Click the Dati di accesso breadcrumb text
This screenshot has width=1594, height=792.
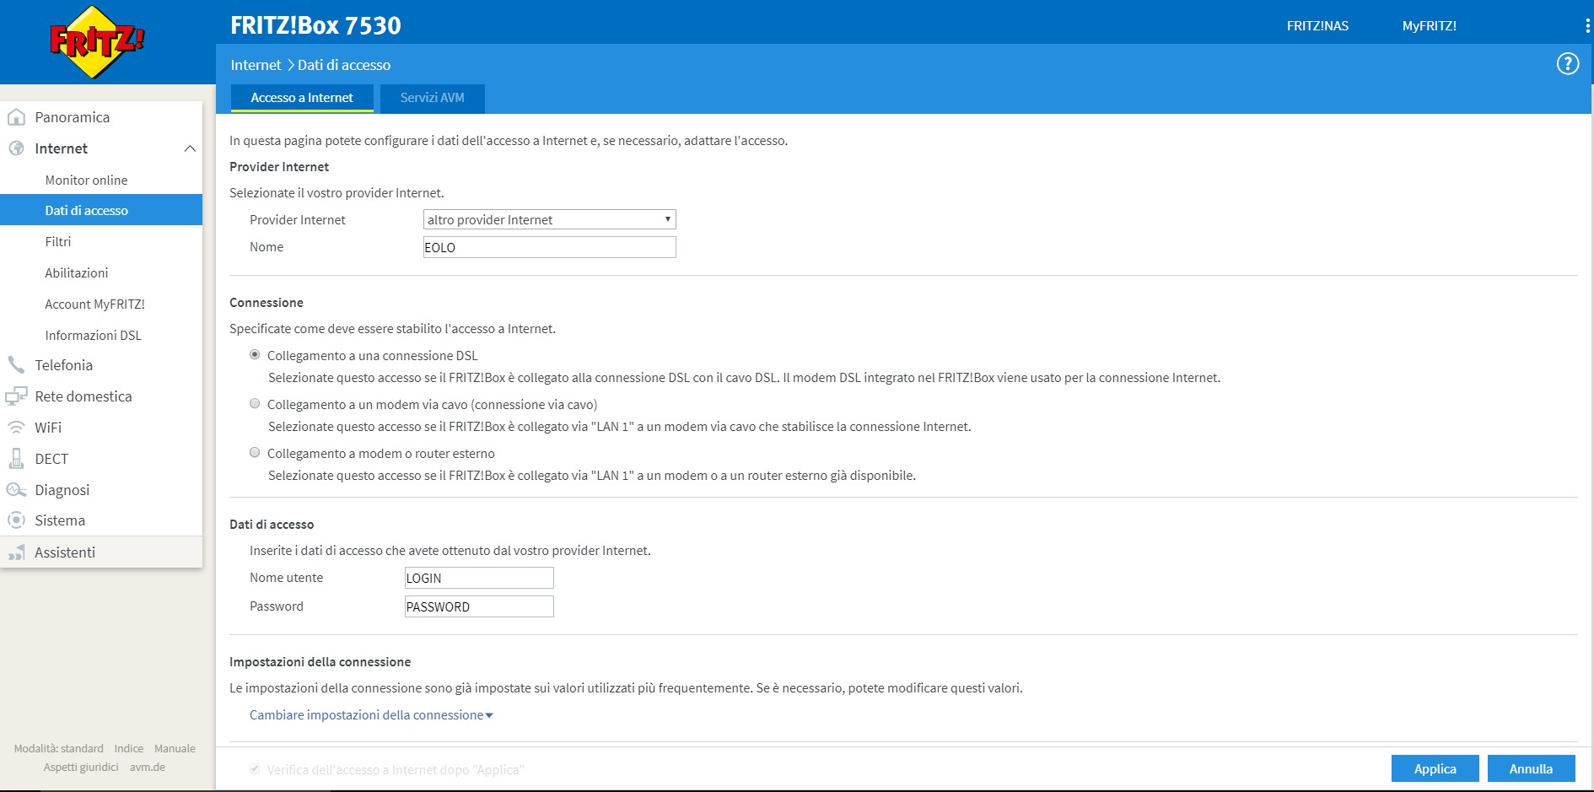[344, 65]
